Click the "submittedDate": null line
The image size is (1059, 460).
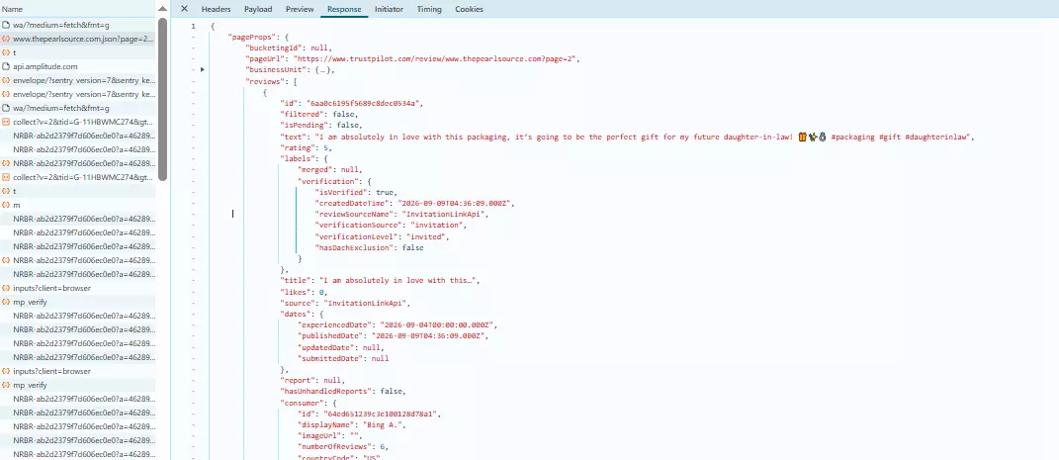343,358
